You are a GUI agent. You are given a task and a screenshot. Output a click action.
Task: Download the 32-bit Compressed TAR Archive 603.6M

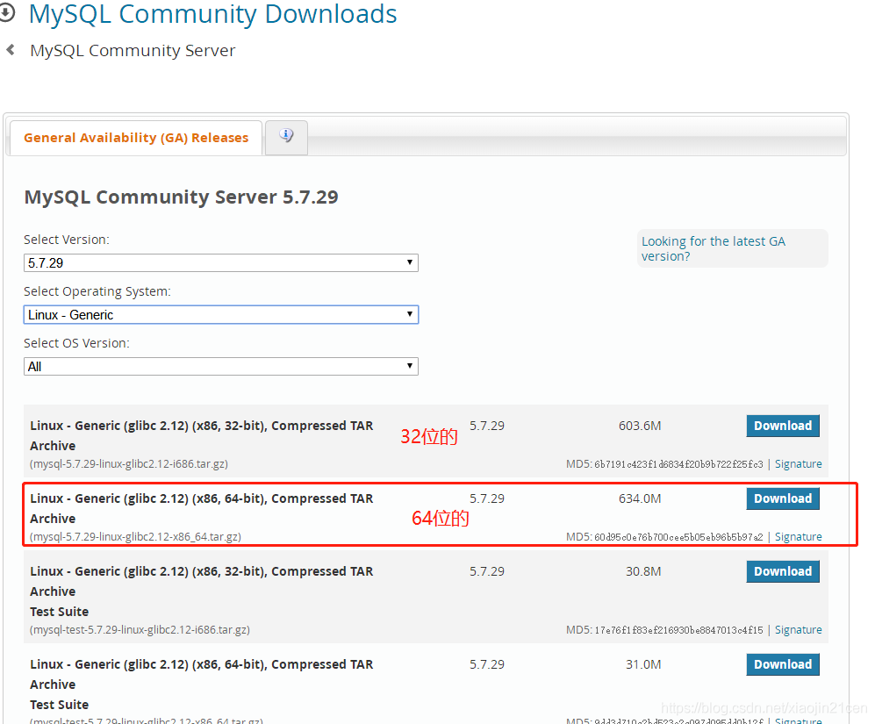point(783,426)
